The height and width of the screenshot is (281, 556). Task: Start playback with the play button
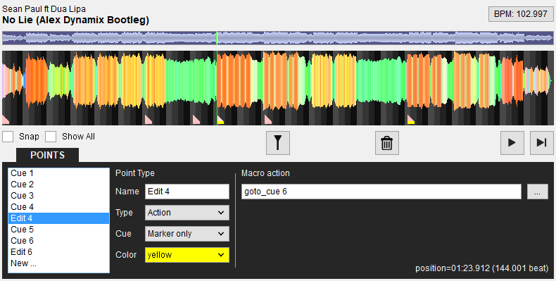click(x=512, y=143)
